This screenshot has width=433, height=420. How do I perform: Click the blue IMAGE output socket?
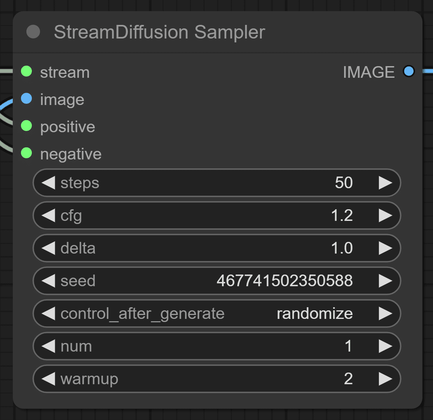(x=409, y=71)
